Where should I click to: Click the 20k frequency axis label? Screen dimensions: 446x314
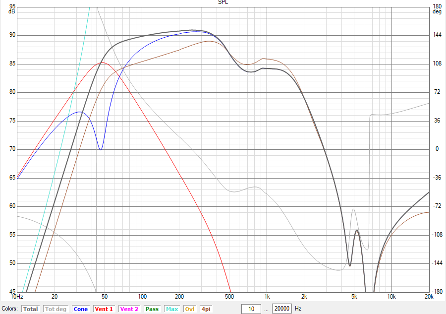[x=429, y=297]
